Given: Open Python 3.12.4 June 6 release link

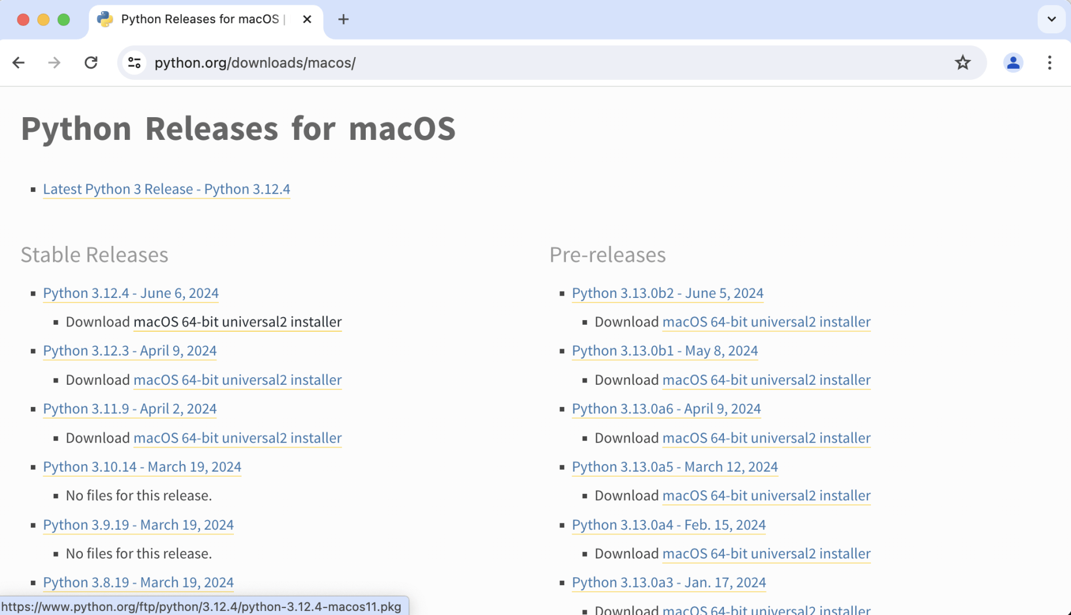Looking at the screenshot, I should (x=131, y=293).
